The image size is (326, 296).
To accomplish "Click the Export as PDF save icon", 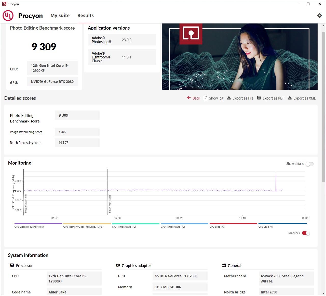I will click(259, 98).
